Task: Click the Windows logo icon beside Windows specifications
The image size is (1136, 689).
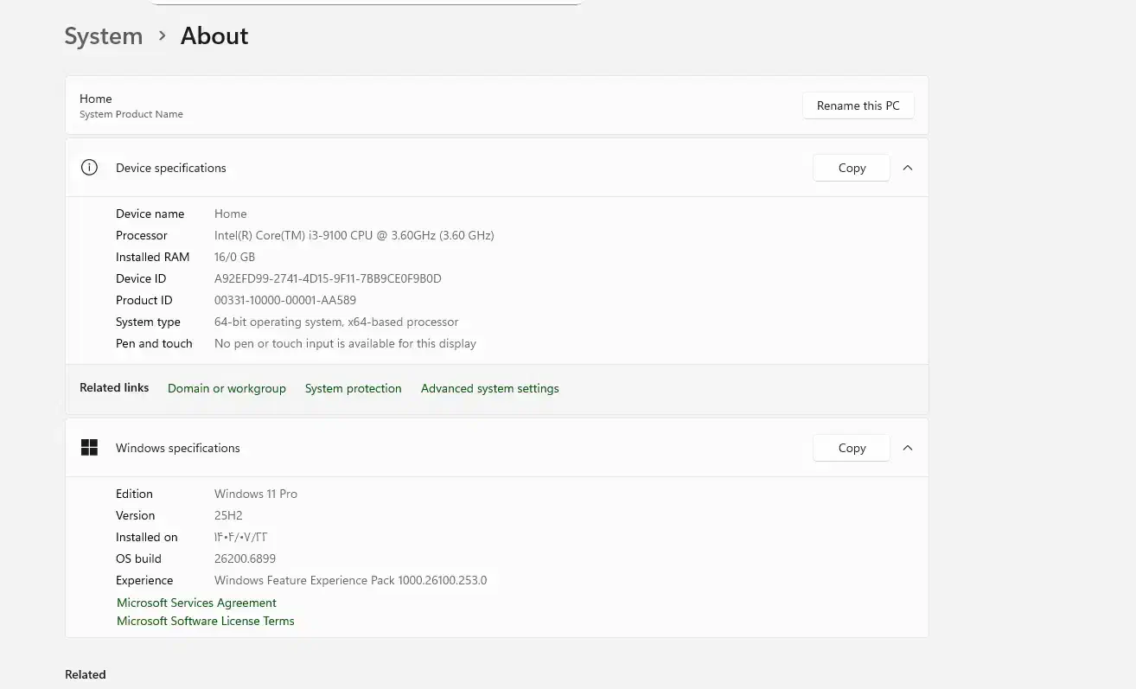Action: click(x=89, y=448)
